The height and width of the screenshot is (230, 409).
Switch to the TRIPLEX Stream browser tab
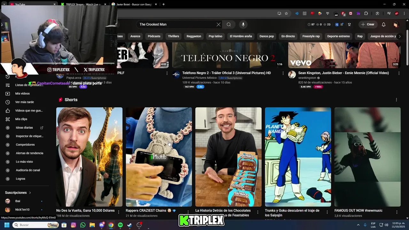(x=83, y=4)
